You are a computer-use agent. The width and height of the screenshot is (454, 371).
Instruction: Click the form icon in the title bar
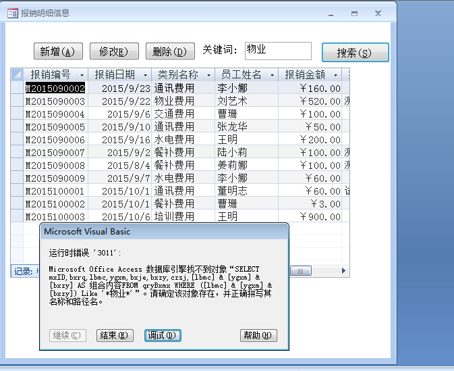12,13
